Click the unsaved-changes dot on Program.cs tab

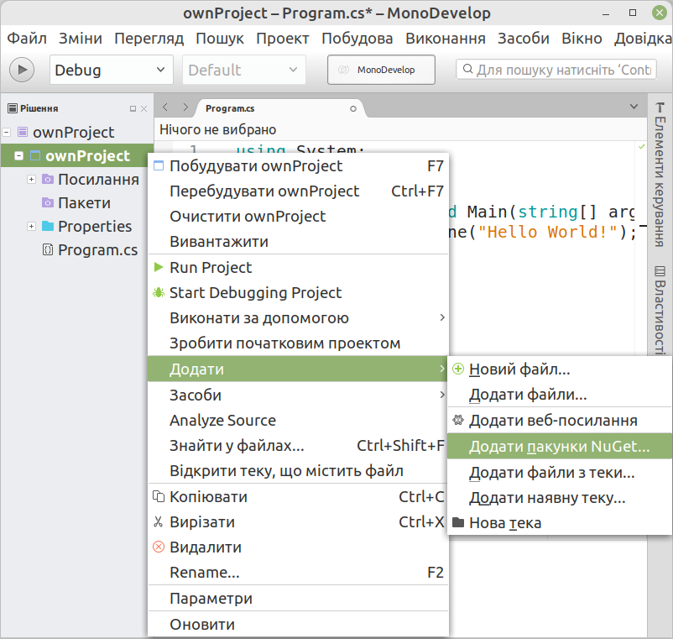[352, 108]
